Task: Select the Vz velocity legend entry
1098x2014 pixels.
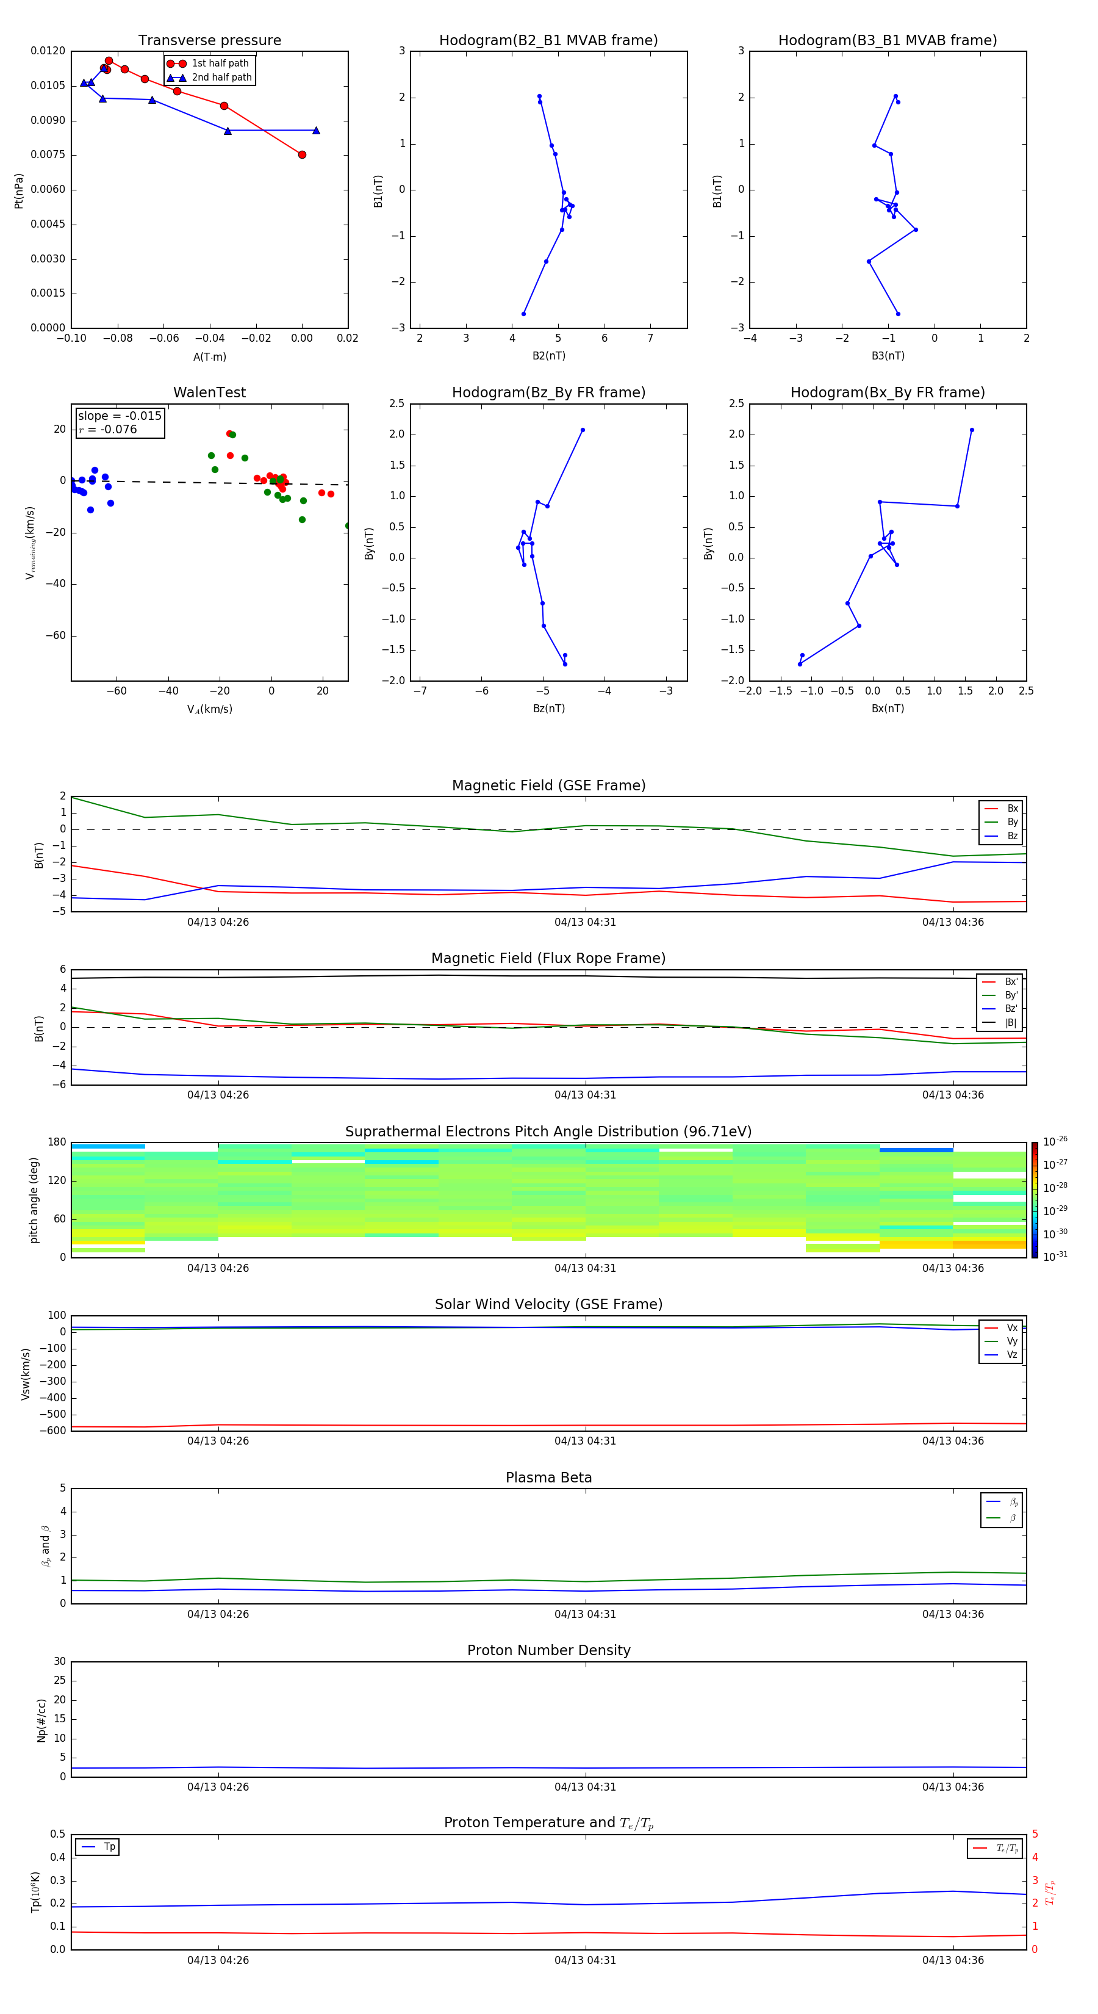Action: [x=1001, y=1355]
